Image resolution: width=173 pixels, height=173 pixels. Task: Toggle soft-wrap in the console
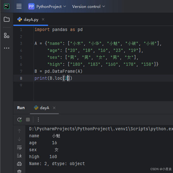pyautogui.click(x=19, y=147)
